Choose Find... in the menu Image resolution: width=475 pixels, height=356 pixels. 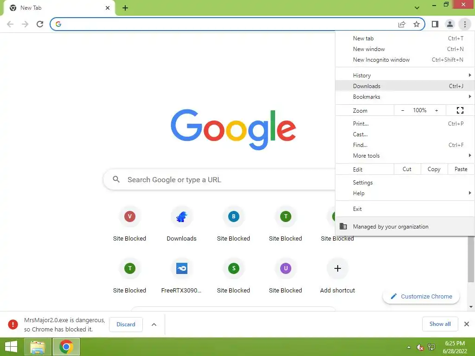pos(405,145)
